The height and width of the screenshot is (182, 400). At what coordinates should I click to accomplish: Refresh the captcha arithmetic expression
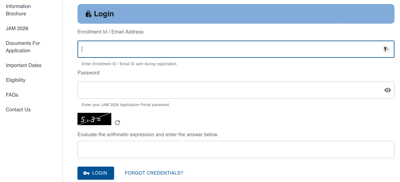click(x=117, y=123)
